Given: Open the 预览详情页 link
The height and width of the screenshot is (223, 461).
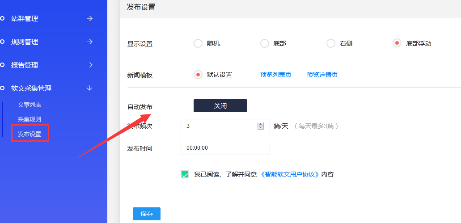Looking at the screenshot, I should pyautogui.click(x=322, y=75).
